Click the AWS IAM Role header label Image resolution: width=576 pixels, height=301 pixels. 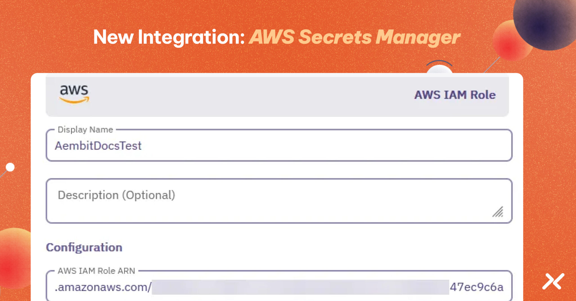click(x=454, y=95)
